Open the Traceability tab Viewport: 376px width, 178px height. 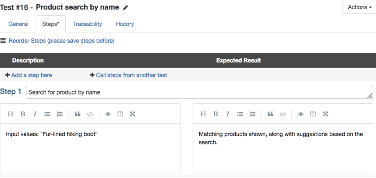(88, 24)
